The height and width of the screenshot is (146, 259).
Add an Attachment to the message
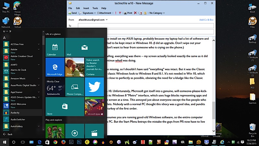pyautogui.click(x=104, y=13)
